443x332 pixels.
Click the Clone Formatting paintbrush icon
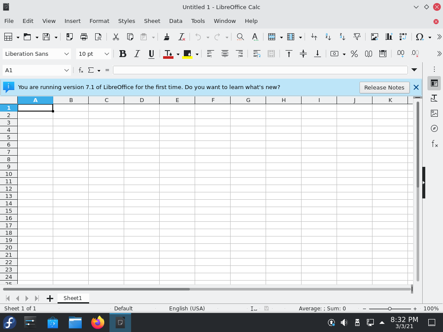167,37
